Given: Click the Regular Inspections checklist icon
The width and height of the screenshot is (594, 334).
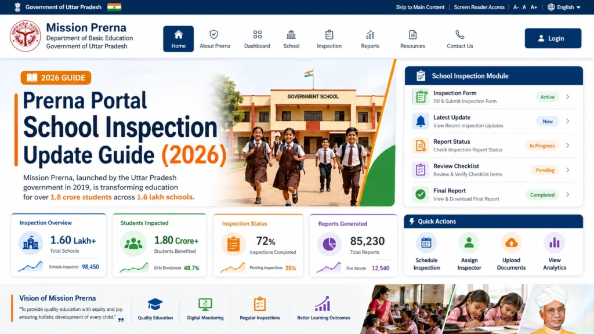Looking at the screenshot, I should (260, 304).
